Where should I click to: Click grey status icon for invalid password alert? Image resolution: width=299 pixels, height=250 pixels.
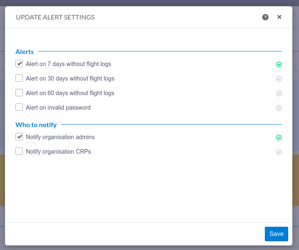[279, 108]
